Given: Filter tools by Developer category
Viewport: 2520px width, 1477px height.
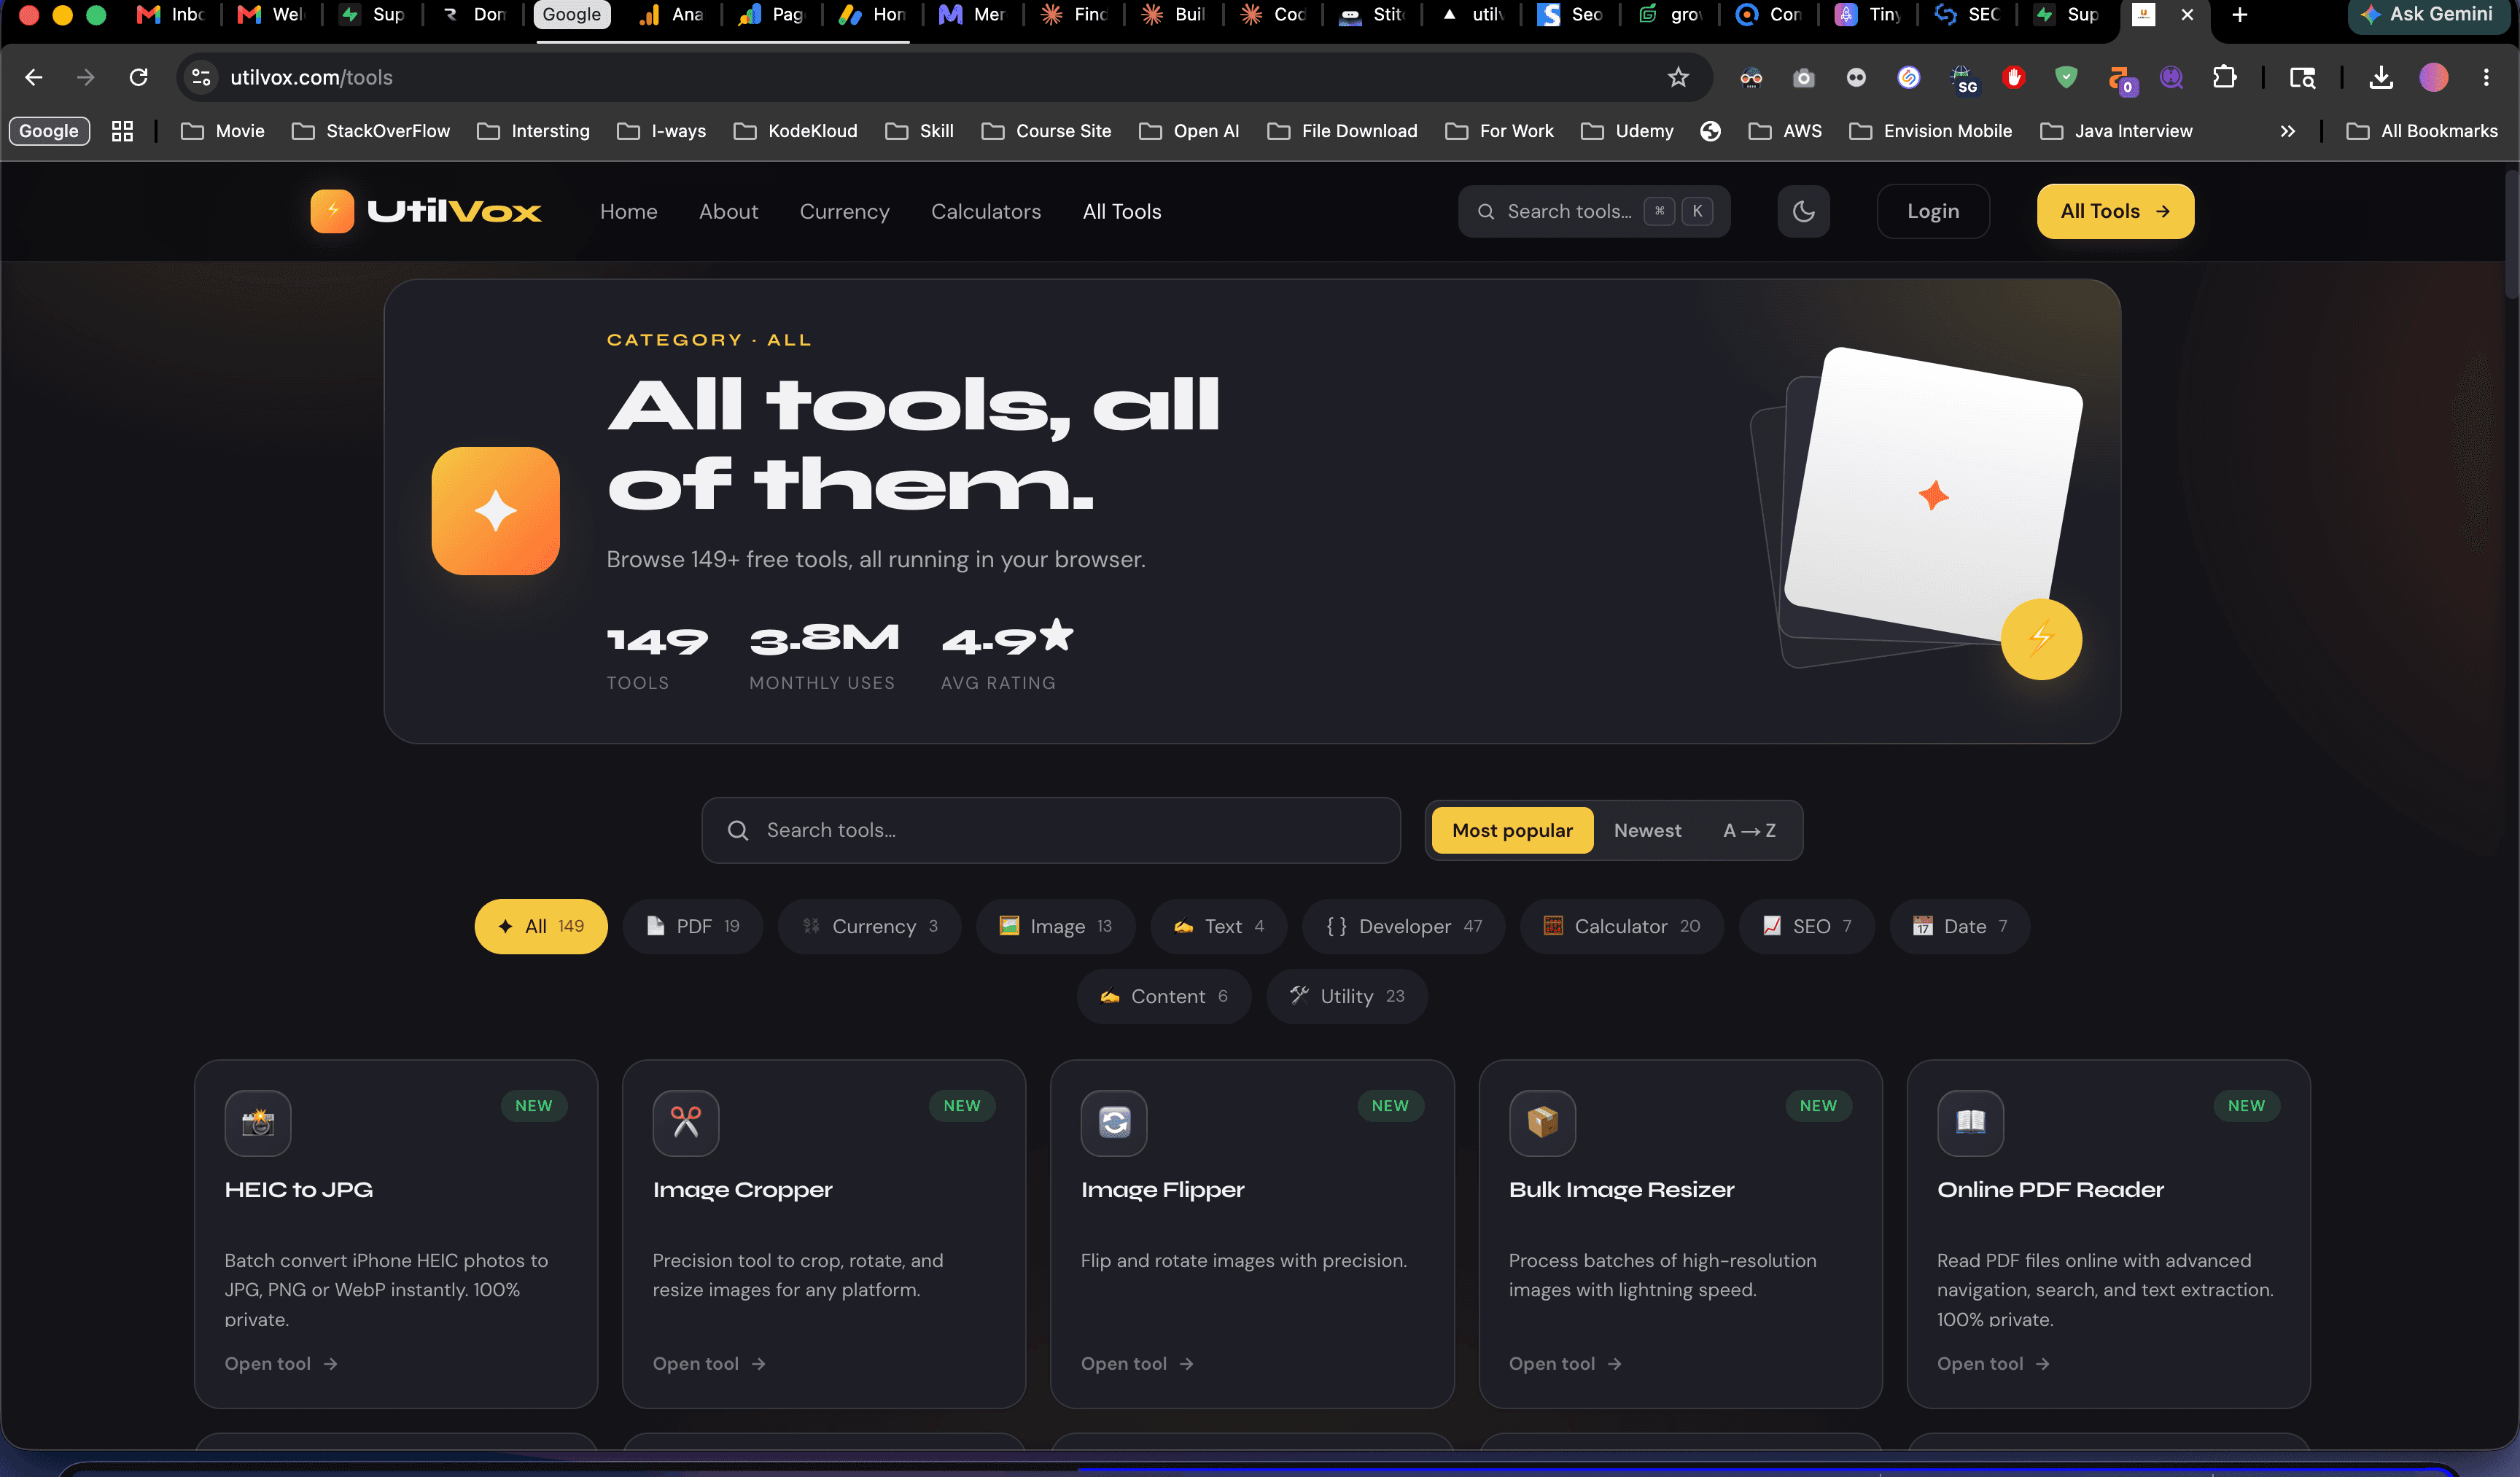Looking at the screenshot, I should tap(1403, 926).
